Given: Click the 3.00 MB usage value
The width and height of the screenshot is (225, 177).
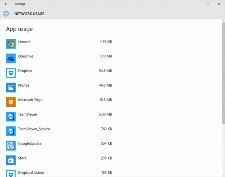Looking at the screenshot, I should click(x=105, y=114).
